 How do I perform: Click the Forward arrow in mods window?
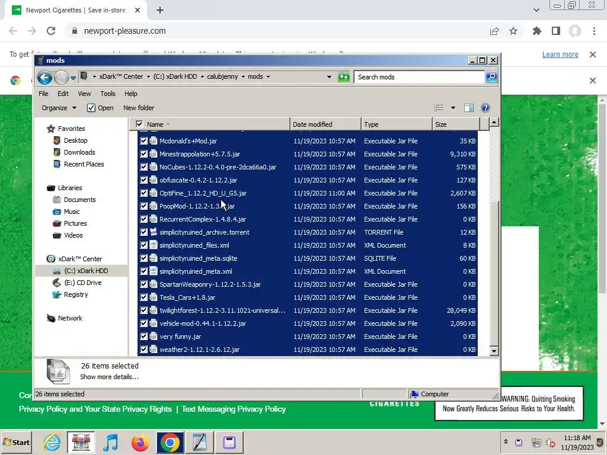tap(61, 78)
